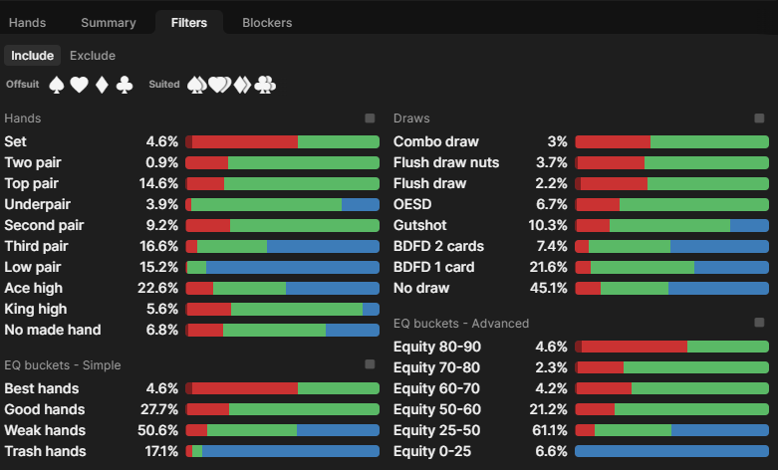Toggle the Draws section checkbox
The width and height of the screenshot is (778, 470).
click(759, 118)
